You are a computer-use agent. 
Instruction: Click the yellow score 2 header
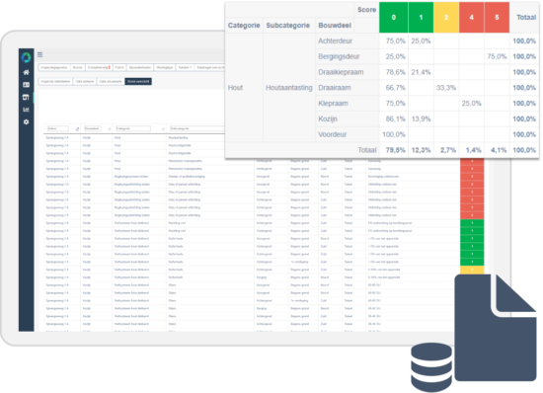[446, 18]
